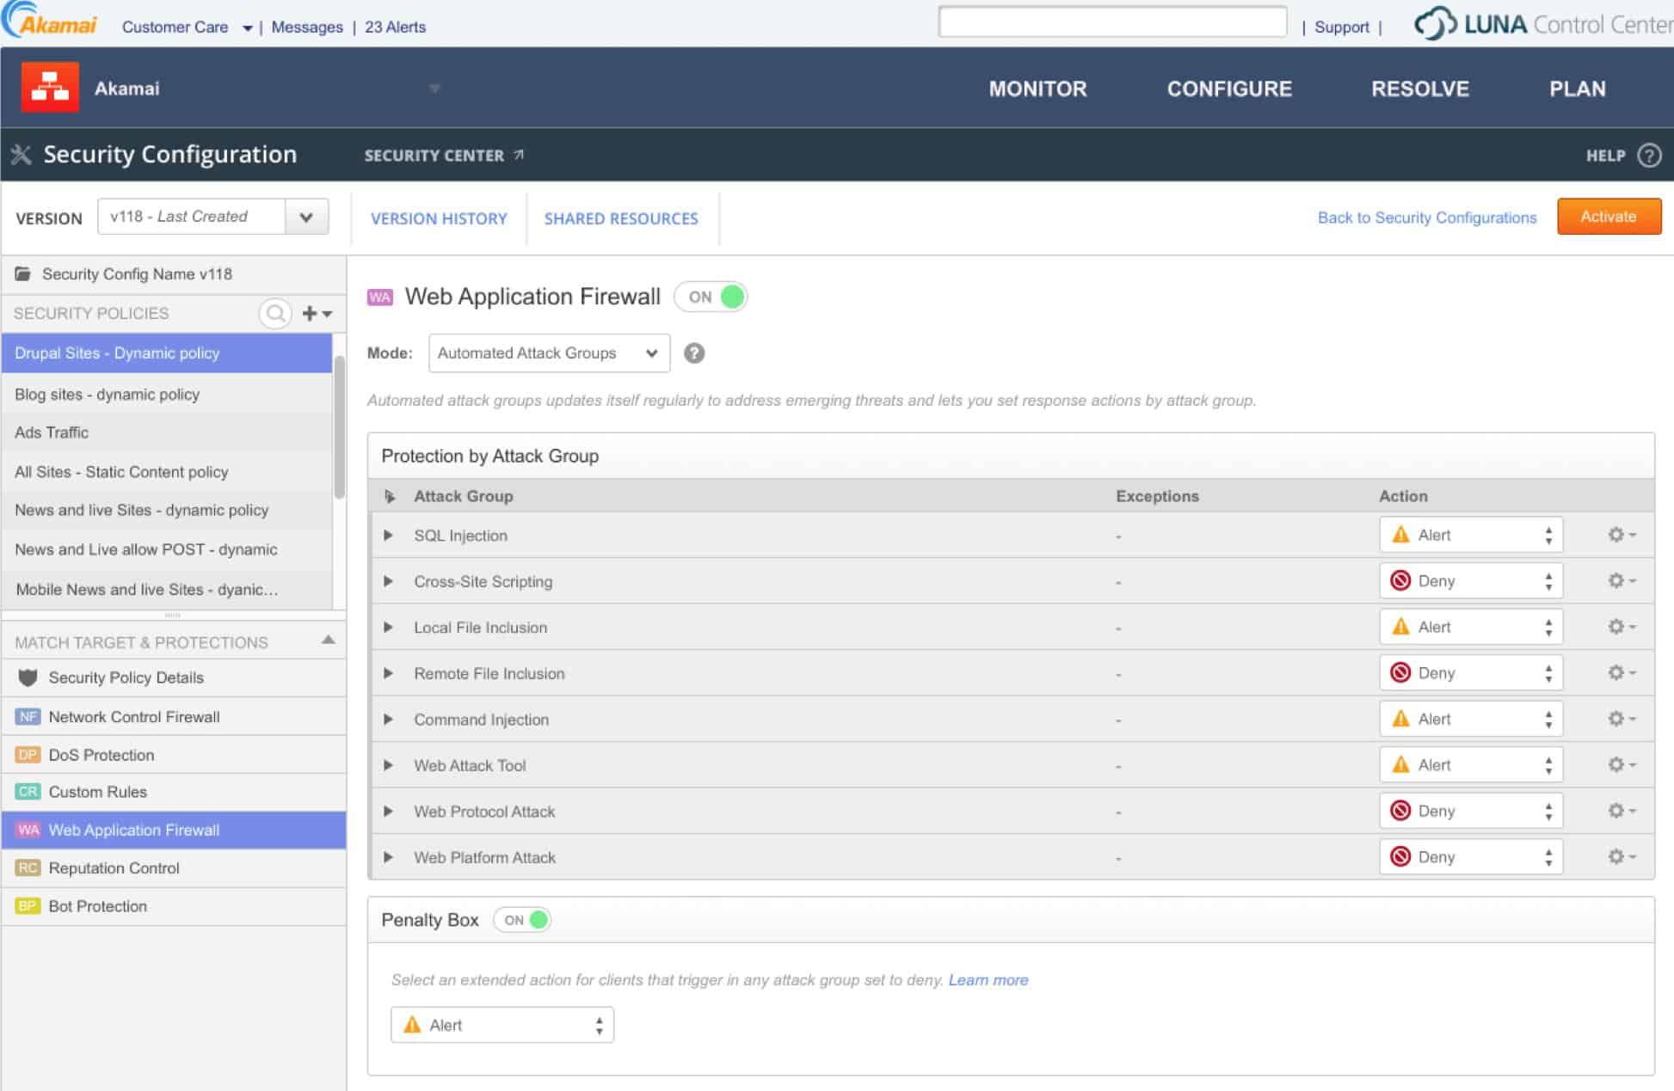Toggle the Web Application Firewall ON switch
The height and width of the screenshot is (1091, 1674).
tap(711, 297)
